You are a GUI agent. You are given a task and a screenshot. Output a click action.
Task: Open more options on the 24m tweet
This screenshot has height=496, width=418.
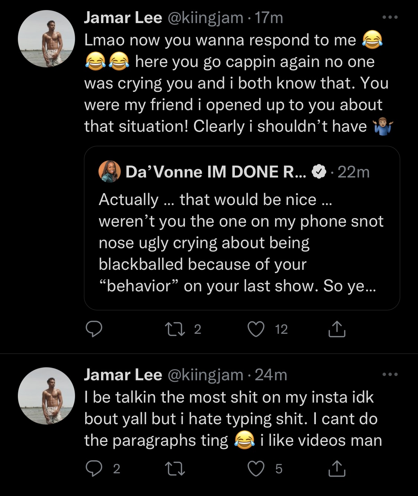pyautogui.click(x=390, y=374)
